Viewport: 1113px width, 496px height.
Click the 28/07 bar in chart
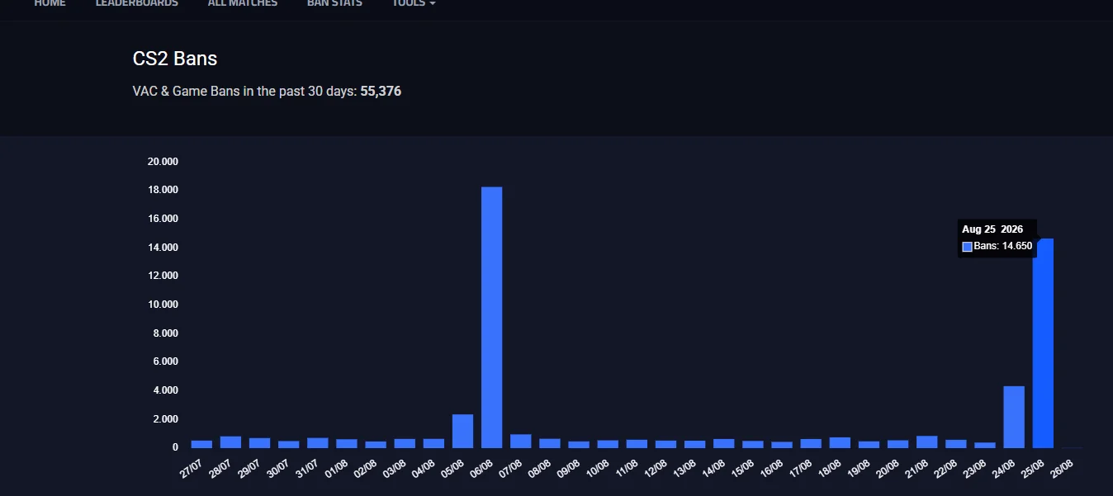click(230, 442)
